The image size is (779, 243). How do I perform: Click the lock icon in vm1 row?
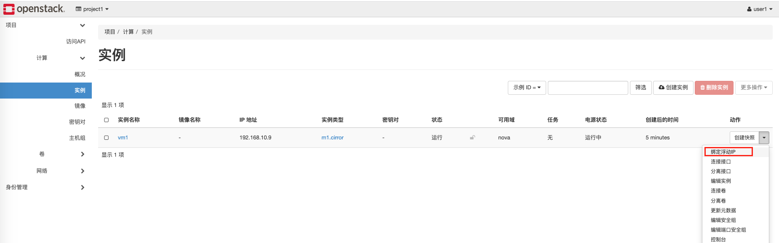coord(472,137)
